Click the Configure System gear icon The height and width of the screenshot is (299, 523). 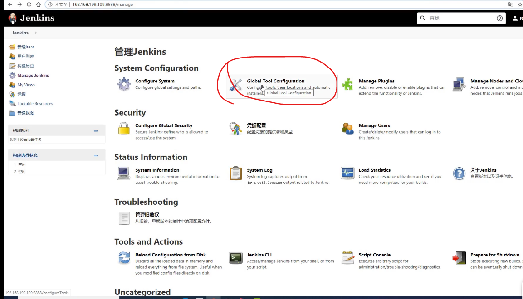coord(124,84)
